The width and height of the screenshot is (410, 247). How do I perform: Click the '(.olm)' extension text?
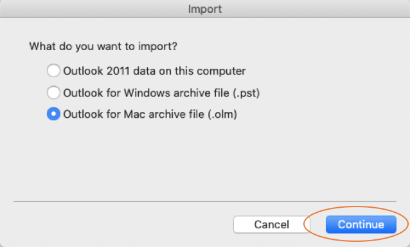[222, 114]
